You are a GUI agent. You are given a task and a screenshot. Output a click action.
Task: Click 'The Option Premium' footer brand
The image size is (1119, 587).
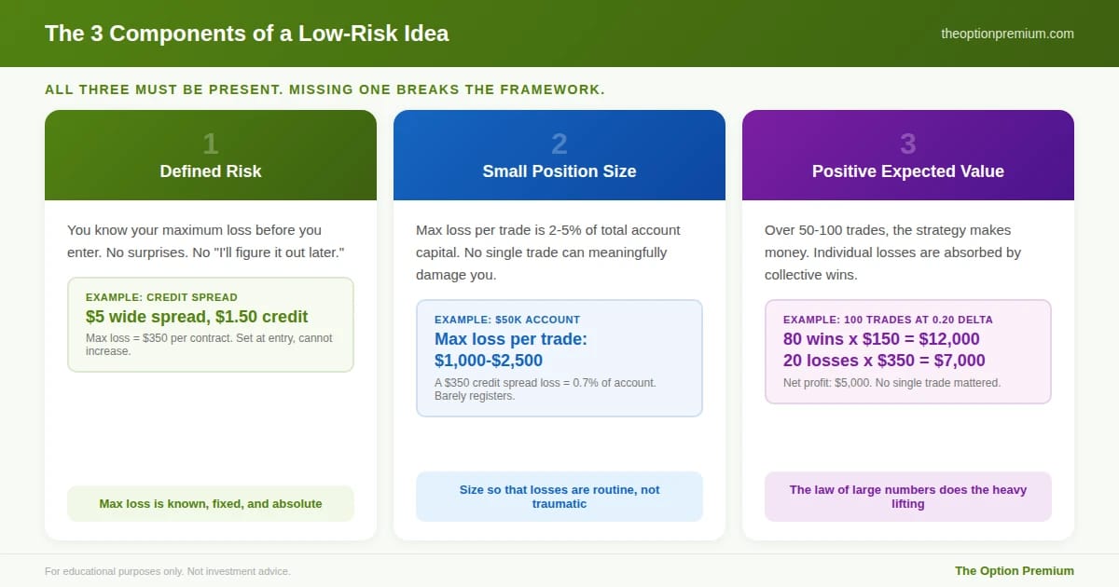tap(1015, 571)
